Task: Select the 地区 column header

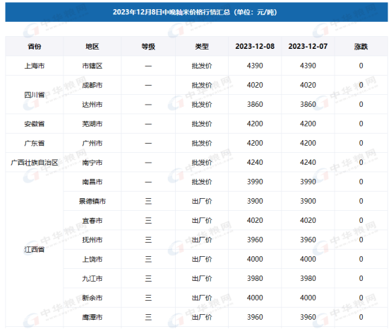Action: coord(92,46)
